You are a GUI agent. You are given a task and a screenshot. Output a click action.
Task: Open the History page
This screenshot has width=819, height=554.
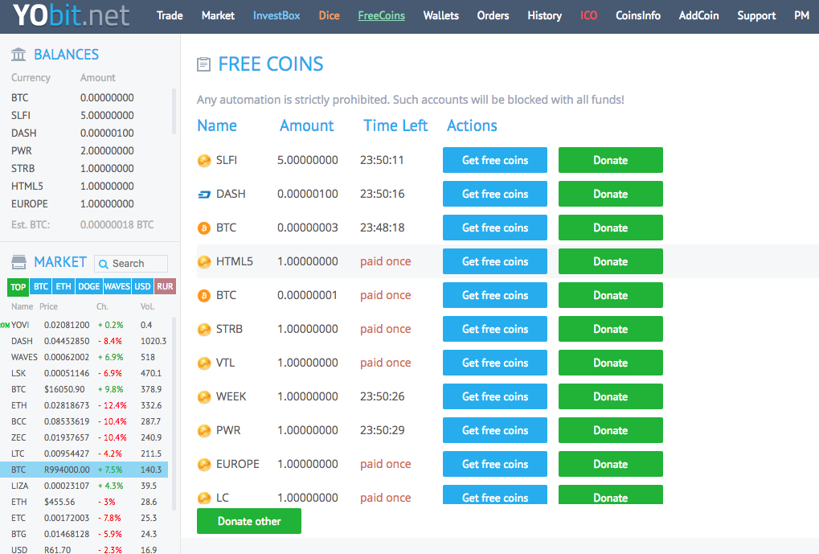pos(544,16)
